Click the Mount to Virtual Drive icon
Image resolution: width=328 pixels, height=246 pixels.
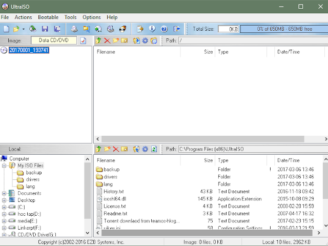point(111,29)
